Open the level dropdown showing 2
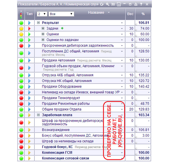 click(x=42, y=14)
